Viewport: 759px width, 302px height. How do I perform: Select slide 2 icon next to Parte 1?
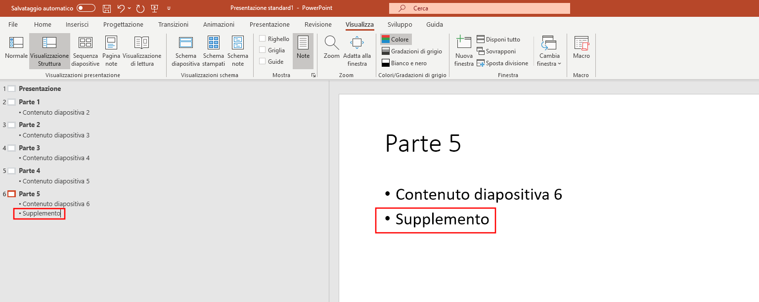(12, 102)
